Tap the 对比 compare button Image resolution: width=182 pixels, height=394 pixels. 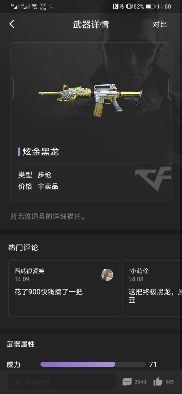pos(160,24)
